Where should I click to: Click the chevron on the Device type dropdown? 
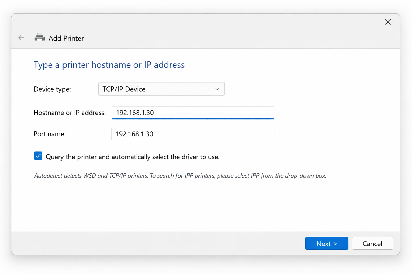pos(217,89)
